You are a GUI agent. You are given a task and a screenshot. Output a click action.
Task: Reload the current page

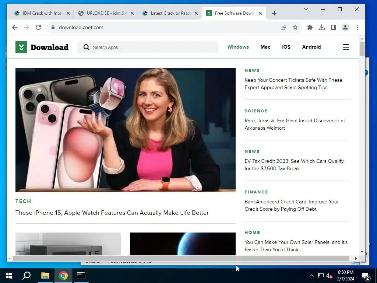tap(38, 27)
